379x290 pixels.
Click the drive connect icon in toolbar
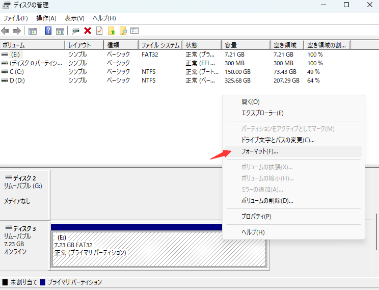point(76,31)
